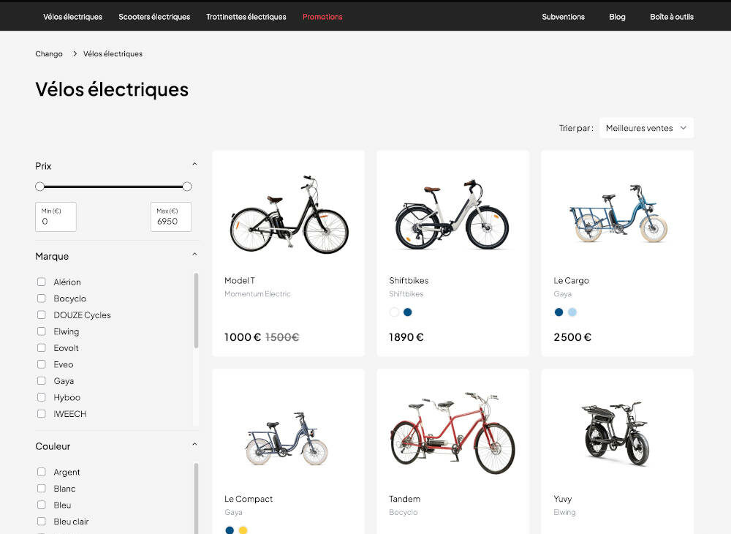Check the Gaya brand checkbox
731x534 pixels.
coord(42,380)
